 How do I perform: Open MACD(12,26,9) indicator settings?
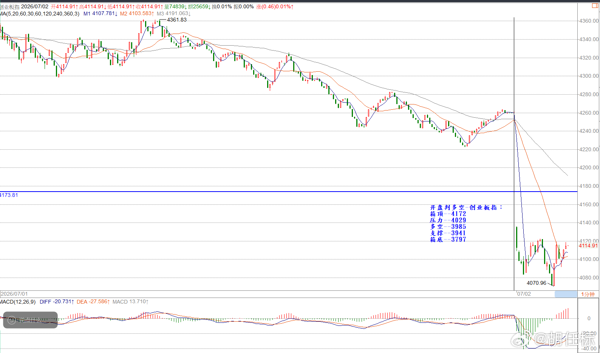click(18, 302)
